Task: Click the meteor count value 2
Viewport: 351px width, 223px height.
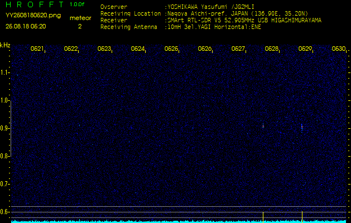Action: pos(80,26)
